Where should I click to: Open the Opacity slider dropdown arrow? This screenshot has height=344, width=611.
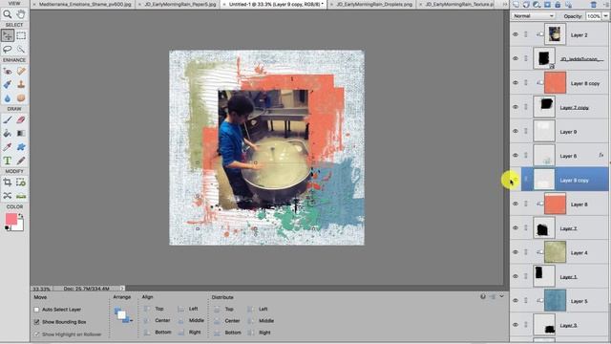(605, 16)
